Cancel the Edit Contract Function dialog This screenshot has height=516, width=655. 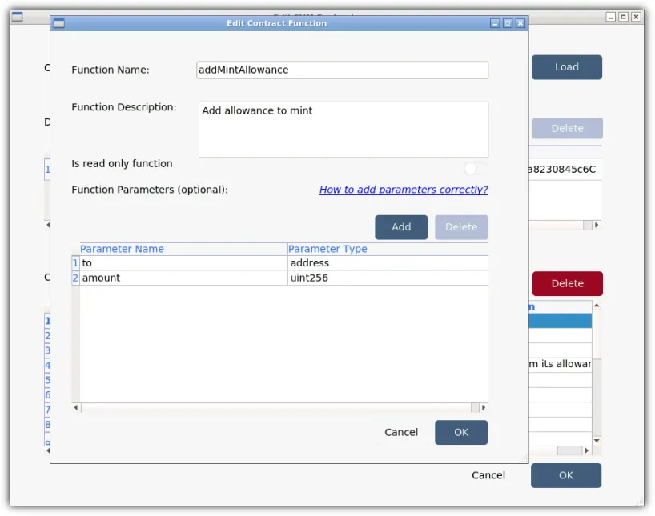401,432
